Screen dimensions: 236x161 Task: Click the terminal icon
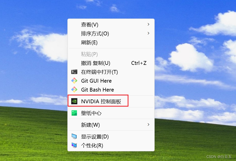pos(74,72)
